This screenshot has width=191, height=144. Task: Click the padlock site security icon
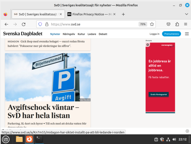47,24
